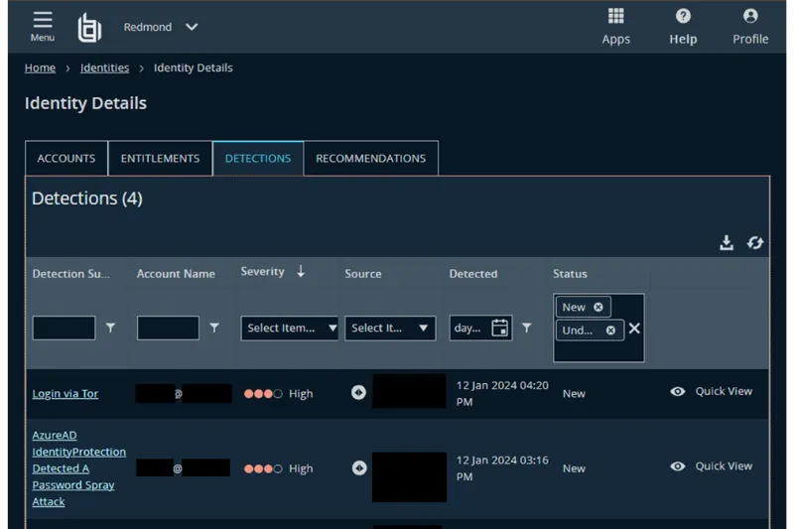Click New status in Login via Tor row
This screenshot has width=794, height=529.
pos(574,394)
